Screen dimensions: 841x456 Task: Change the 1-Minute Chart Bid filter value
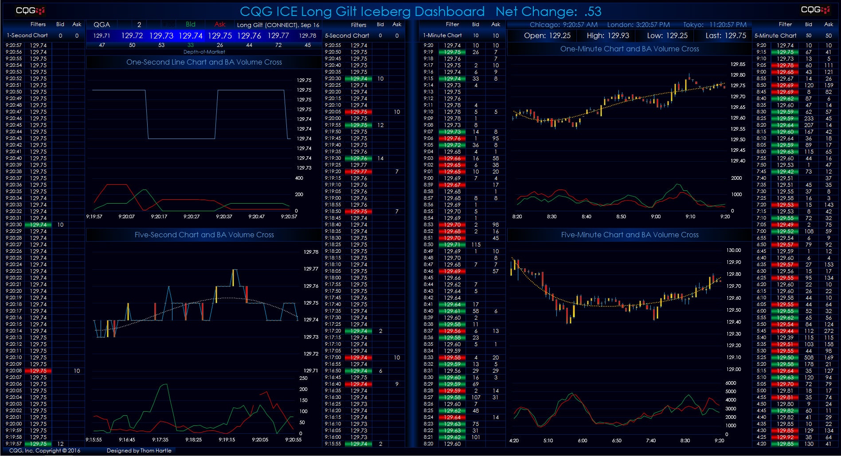click(x=476, y=35)
